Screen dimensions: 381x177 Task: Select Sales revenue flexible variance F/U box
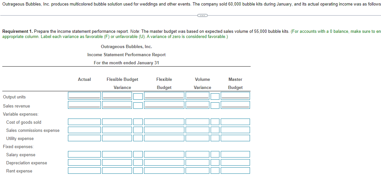click(138, 105)
